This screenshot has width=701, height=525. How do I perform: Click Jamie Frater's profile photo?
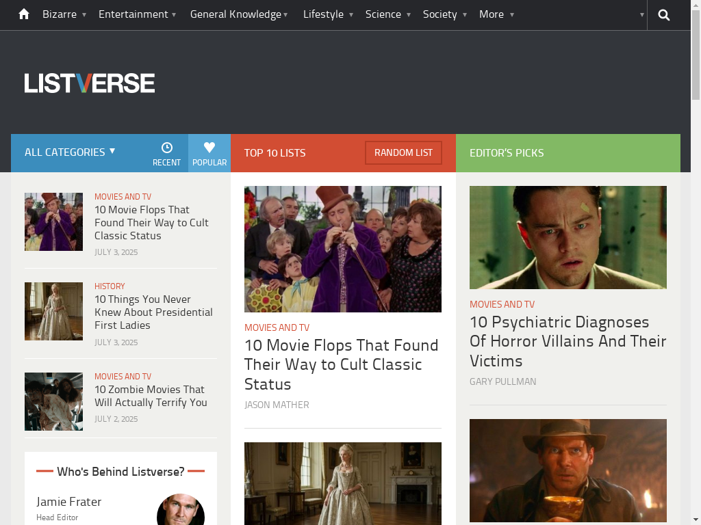pos(181,509)
